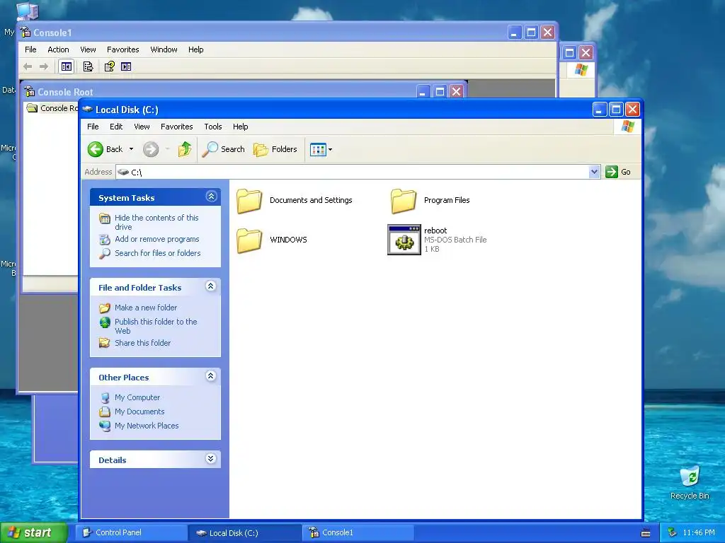The image size is (725, 543).
Task: Open the Edit menu in explorer
Action: [x=116, y=127]
